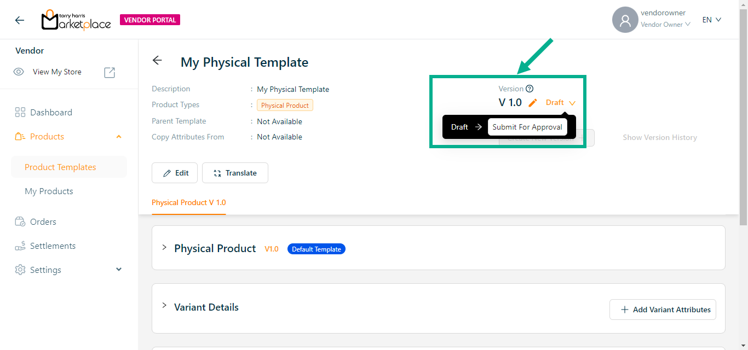Open the EN language dropdown
This screenshot has height=350, width=748.
point(711,20)
